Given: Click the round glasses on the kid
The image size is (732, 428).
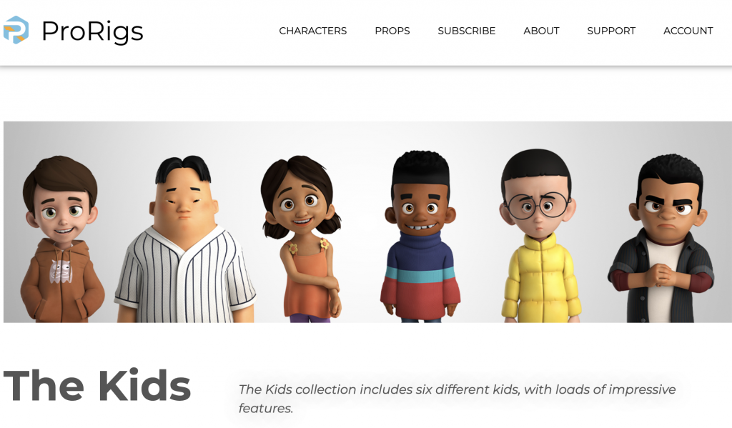Looking at the screenshot, I should coord(539,205).
